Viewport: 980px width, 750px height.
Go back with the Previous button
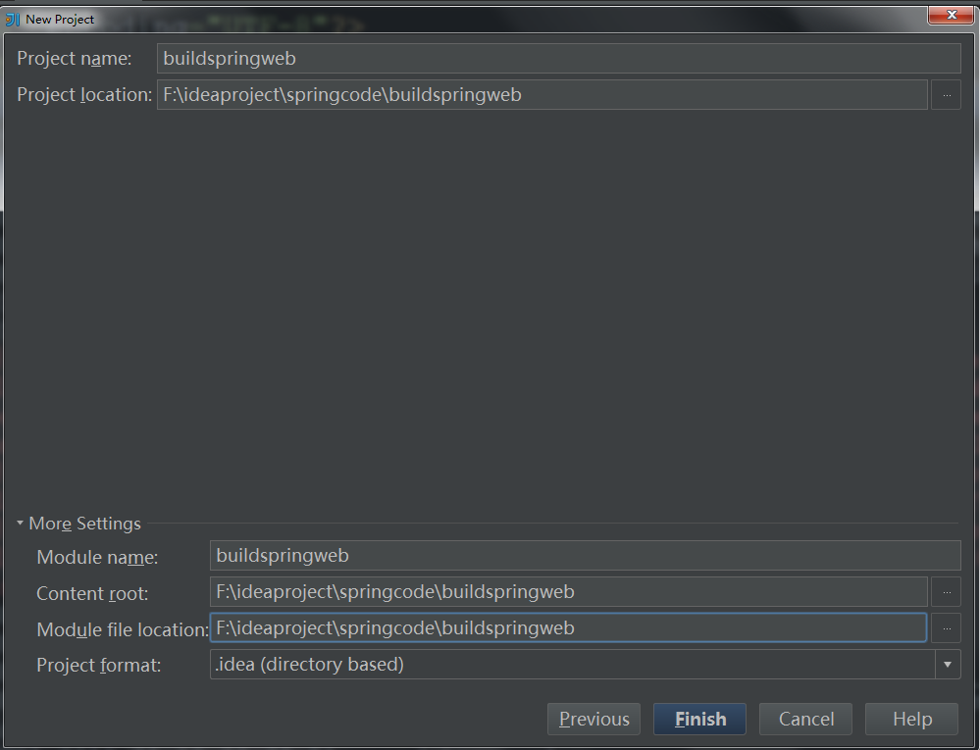[593, 719]
